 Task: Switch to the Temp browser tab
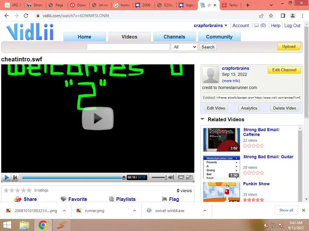click(x=230, y=5)
